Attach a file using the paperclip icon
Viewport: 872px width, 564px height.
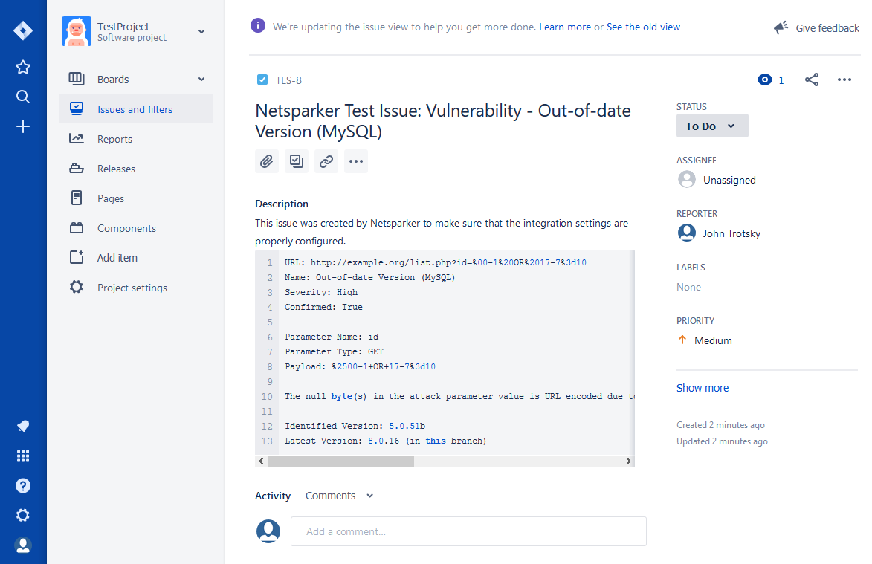pyautogui.click(x=267, y=161)
